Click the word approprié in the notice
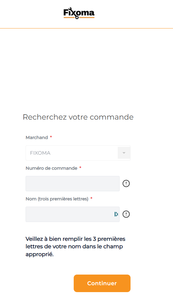The image size is (173, 304). (x=39, y=255)
